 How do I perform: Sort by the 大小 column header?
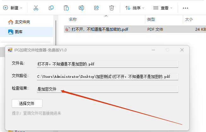pos(189,19)
